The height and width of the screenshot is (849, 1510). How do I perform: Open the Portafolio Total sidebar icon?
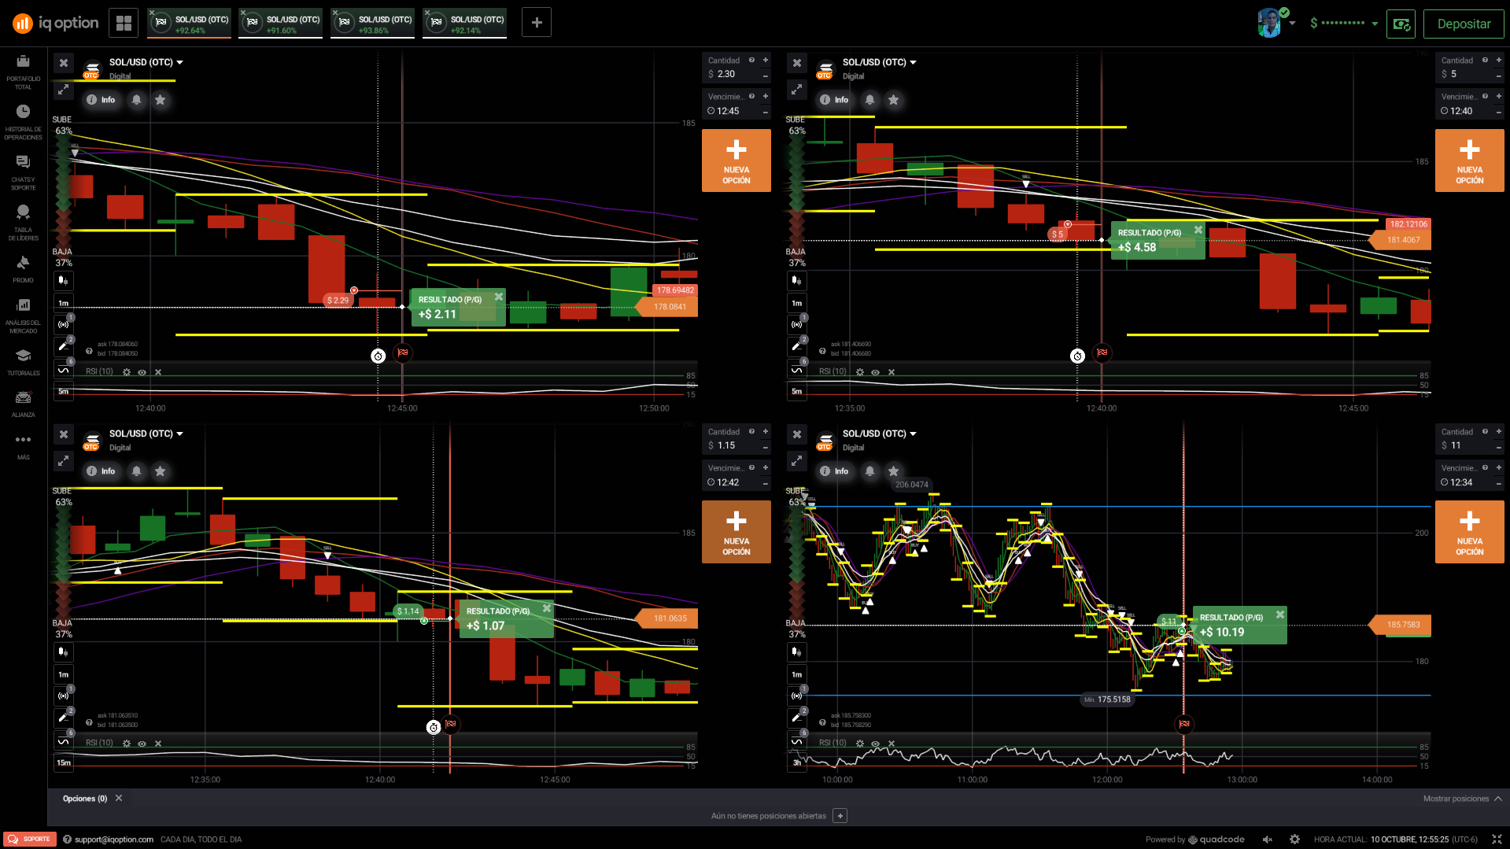point(23,68)
